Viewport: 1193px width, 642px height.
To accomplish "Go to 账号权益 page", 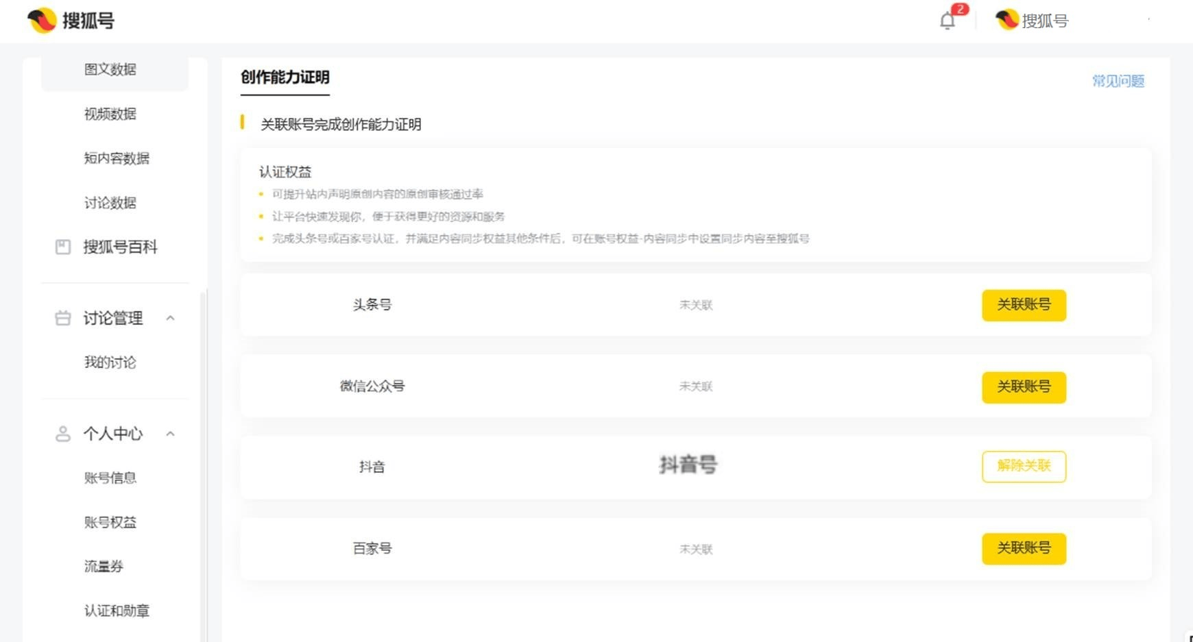I will (x=110, y=522).
